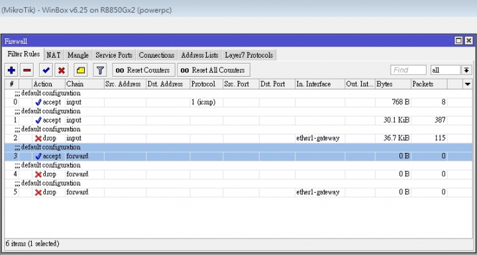Sort by # column header
Viewport: 477px width, 255px height.
coord(11,84)
